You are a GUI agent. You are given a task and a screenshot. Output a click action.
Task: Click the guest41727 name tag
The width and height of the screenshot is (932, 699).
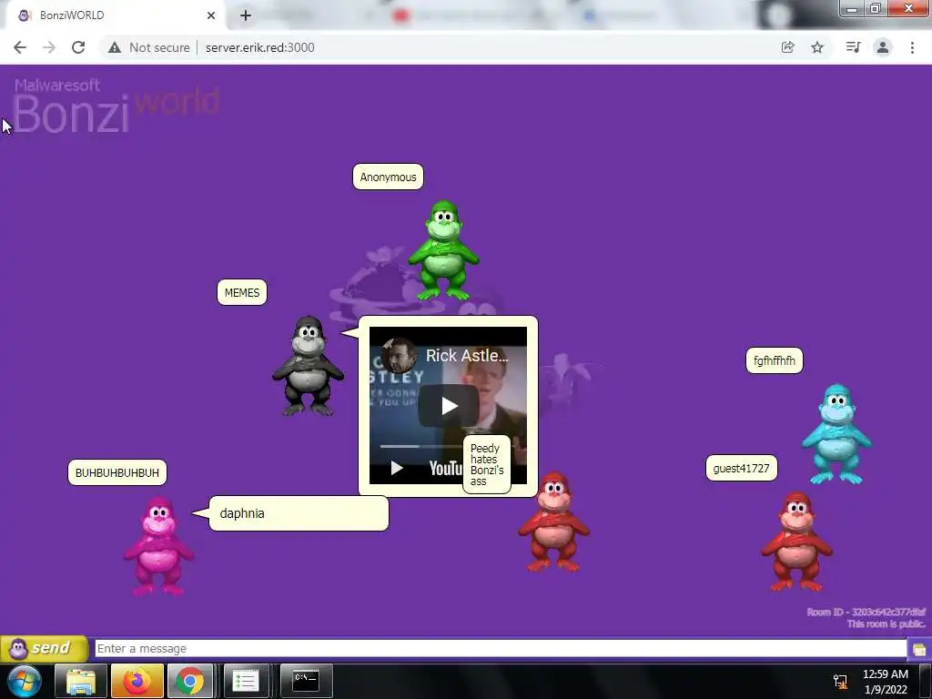tap(741, 469)
